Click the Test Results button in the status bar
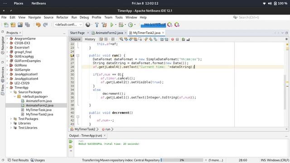Viewport: 290px width, 163px height. [18, 160]
